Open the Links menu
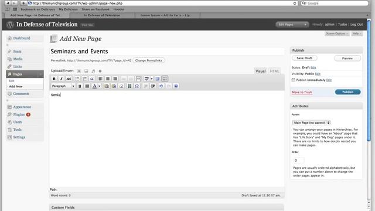The height and width of the screenshot is (211, 375). [x=18, y=66]
